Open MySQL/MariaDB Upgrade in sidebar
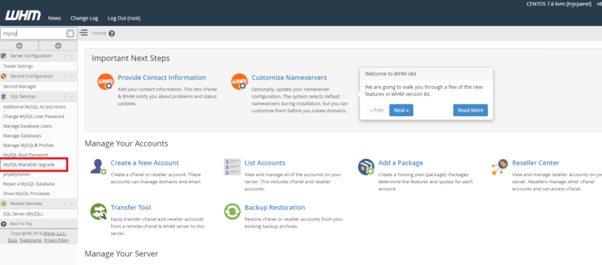The image size is (602, 265). (29, 165)
